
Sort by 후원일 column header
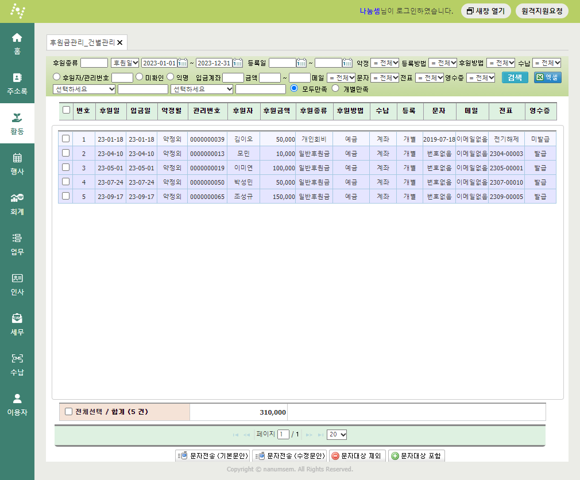(110, 111)
